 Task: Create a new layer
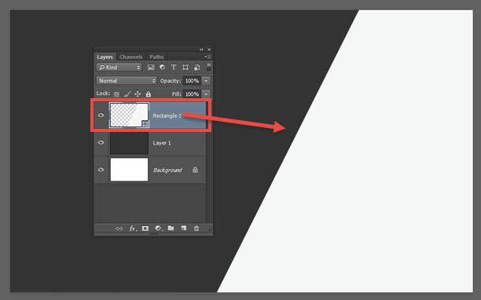tap(183, 228)
